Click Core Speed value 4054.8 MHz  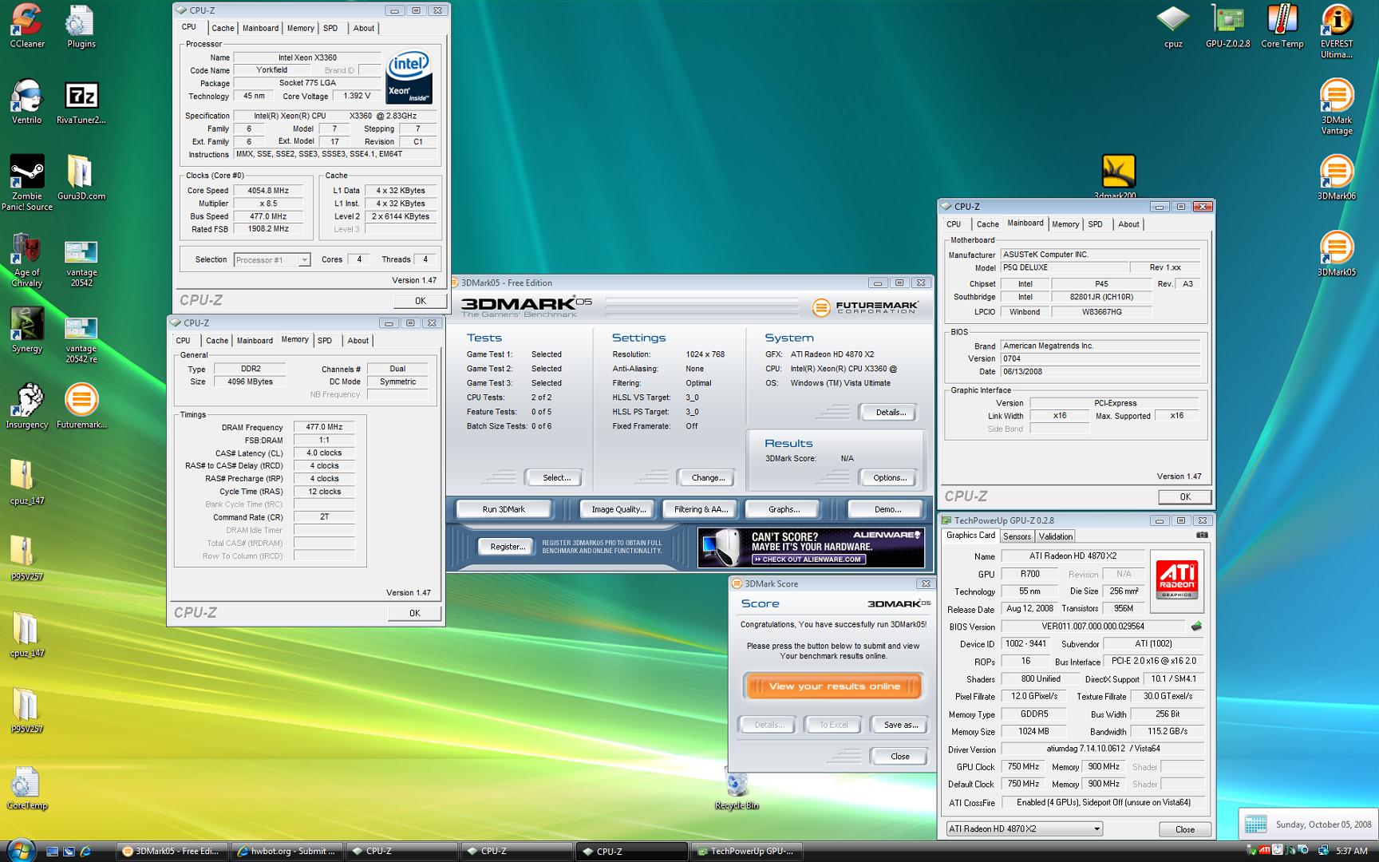point(269,191)
